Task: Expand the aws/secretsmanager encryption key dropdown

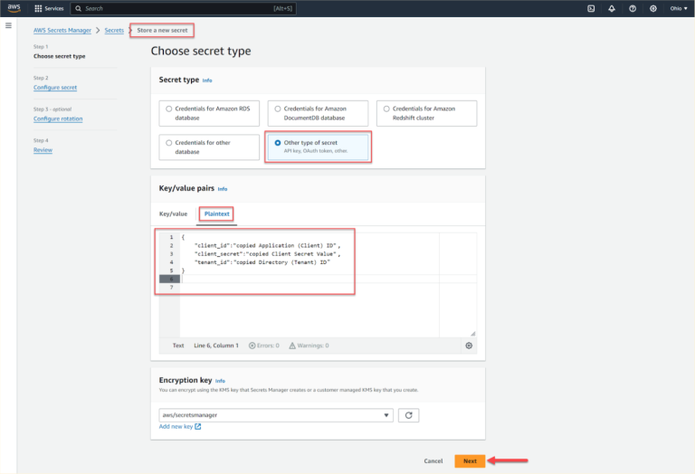Action: click(x=276, y=415)
